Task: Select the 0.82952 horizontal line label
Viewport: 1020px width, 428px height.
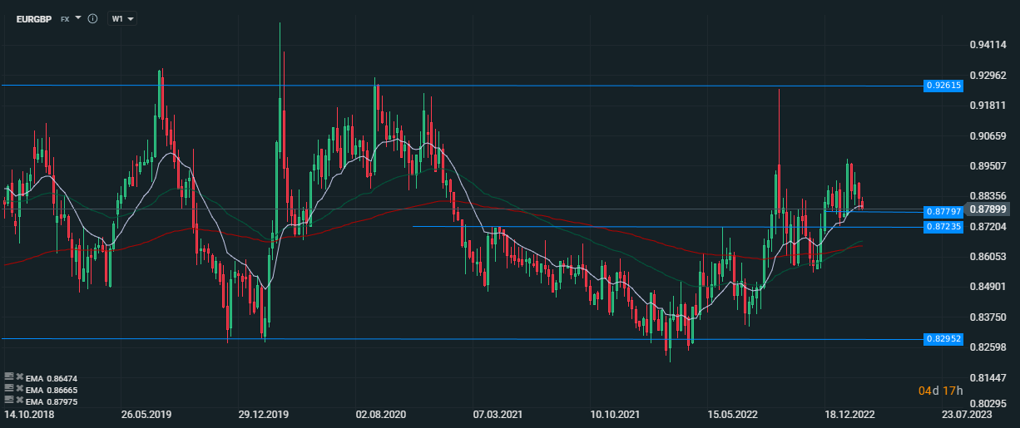Action: pyautogui.click(x=943, y=339)
